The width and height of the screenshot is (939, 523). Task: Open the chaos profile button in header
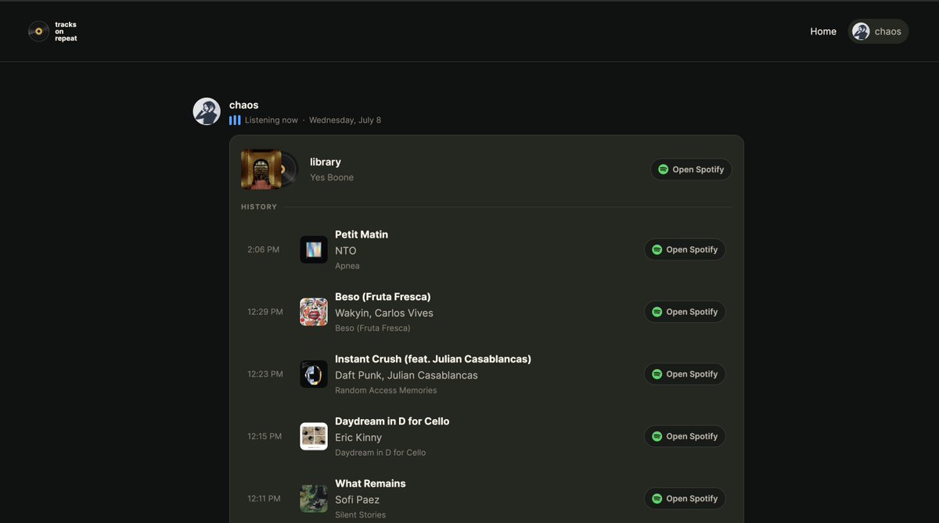click(878, 31)
